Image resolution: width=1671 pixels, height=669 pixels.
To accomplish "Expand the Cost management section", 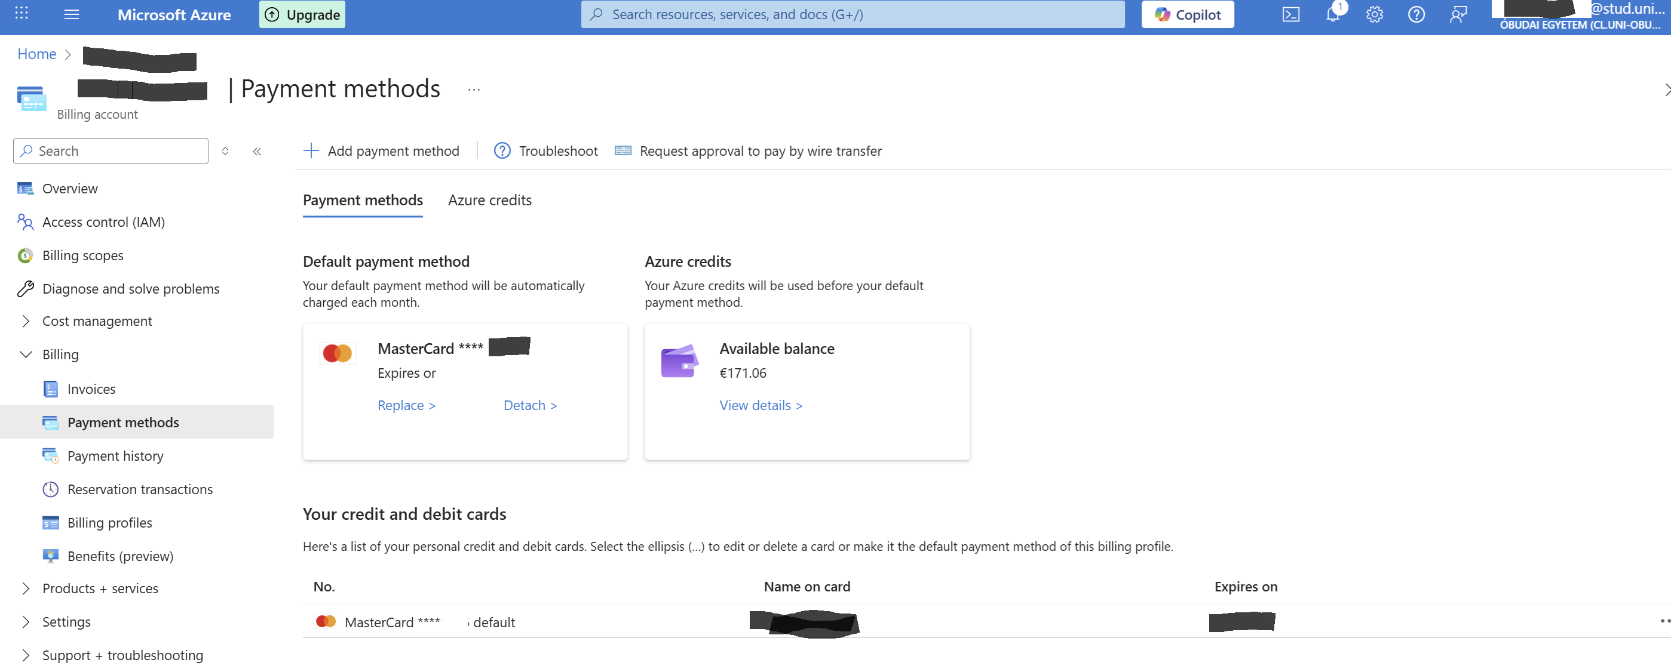I will pyautogui.click(x=26, y=321).
